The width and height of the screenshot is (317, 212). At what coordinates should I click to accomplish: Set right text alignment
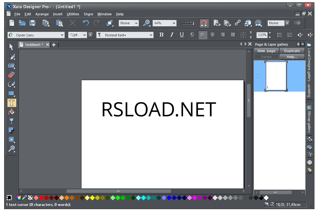(223, 35)
